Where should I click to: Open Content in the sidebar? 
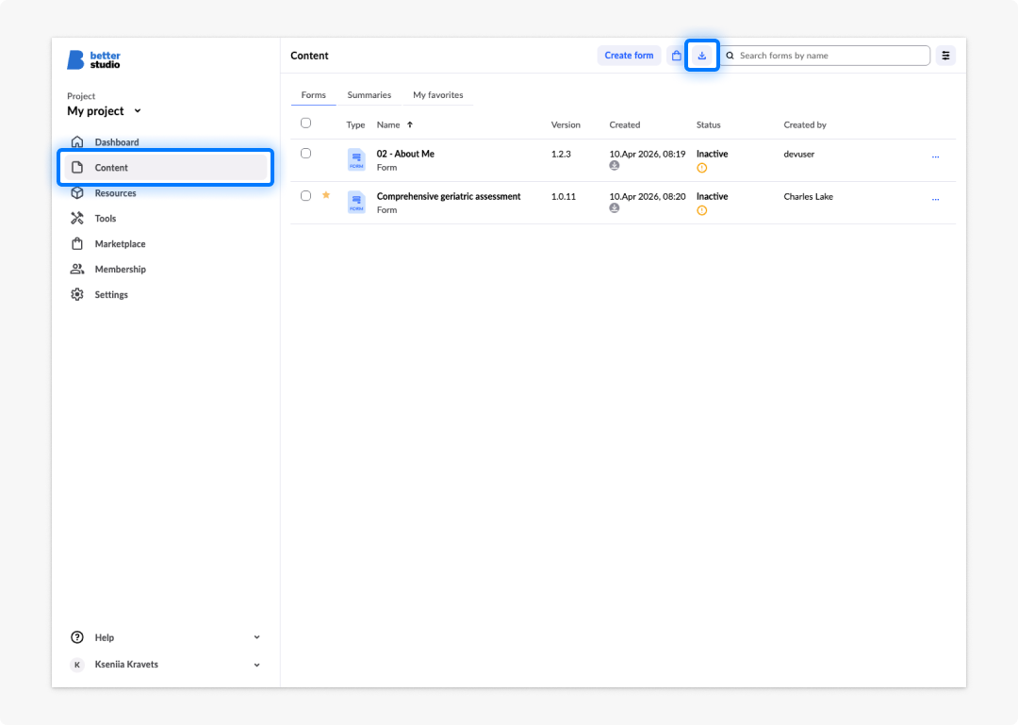(166, 168)
